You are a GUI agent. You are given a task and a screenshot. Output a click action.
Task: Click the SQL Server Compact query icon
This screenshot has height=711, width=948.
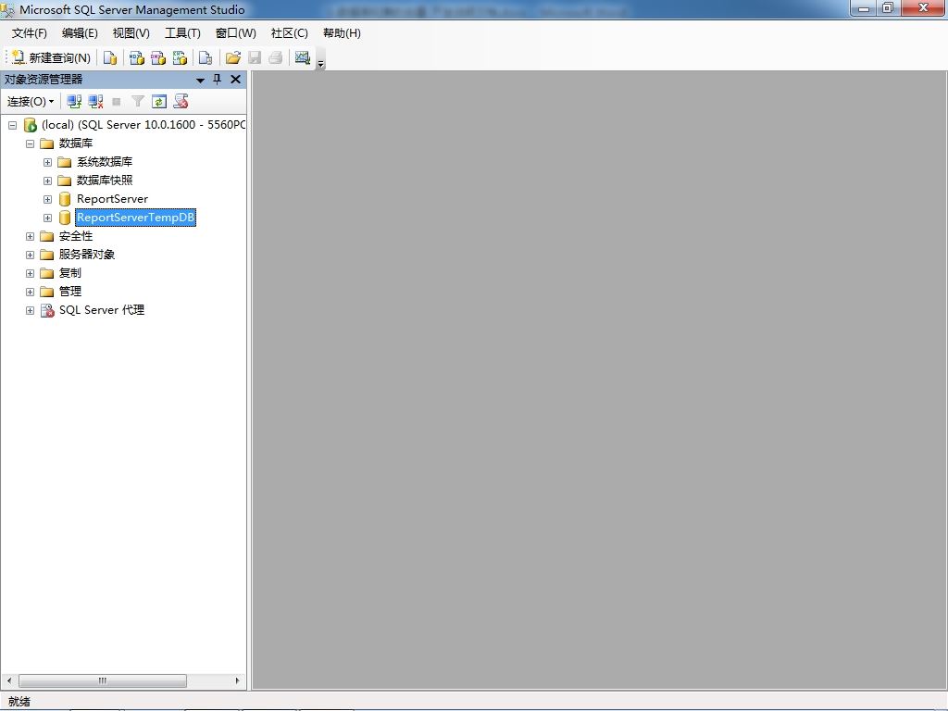pos(206,57)
